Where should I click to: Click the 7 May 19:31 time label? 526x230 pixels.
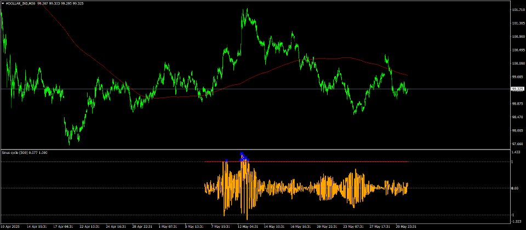tap(220, 227)
